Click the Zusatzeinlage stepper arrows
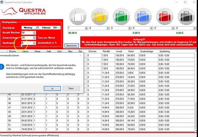Screen dimensions: 198x137 click(x=34, y=38)
